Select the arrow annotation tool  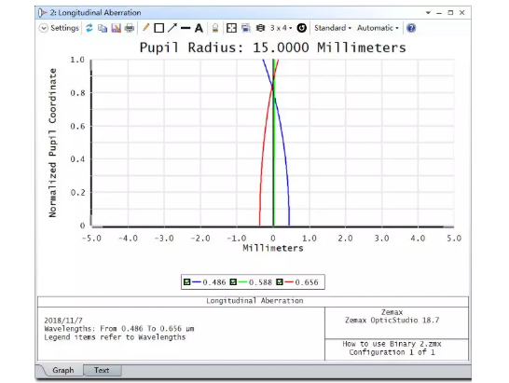pyautogui.click(x=172, y=28)
